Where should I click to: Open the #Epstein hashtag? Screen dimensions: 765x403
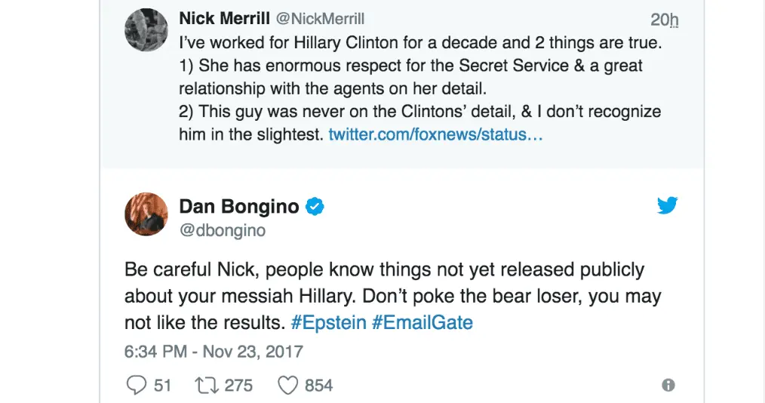[x=329, y=323]
